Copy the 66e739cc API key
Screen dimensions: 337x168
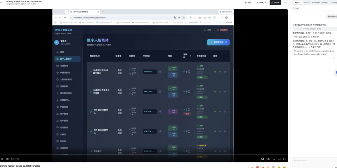[160, 91]
